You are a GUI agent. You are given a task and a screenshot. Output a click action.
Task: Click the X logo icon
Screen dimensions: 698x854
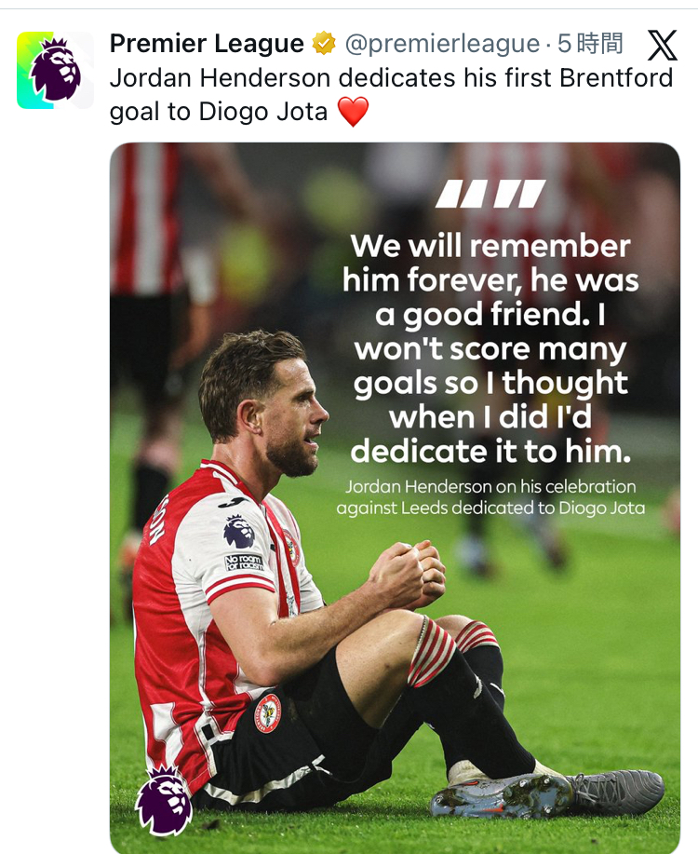tap(662, 45)
